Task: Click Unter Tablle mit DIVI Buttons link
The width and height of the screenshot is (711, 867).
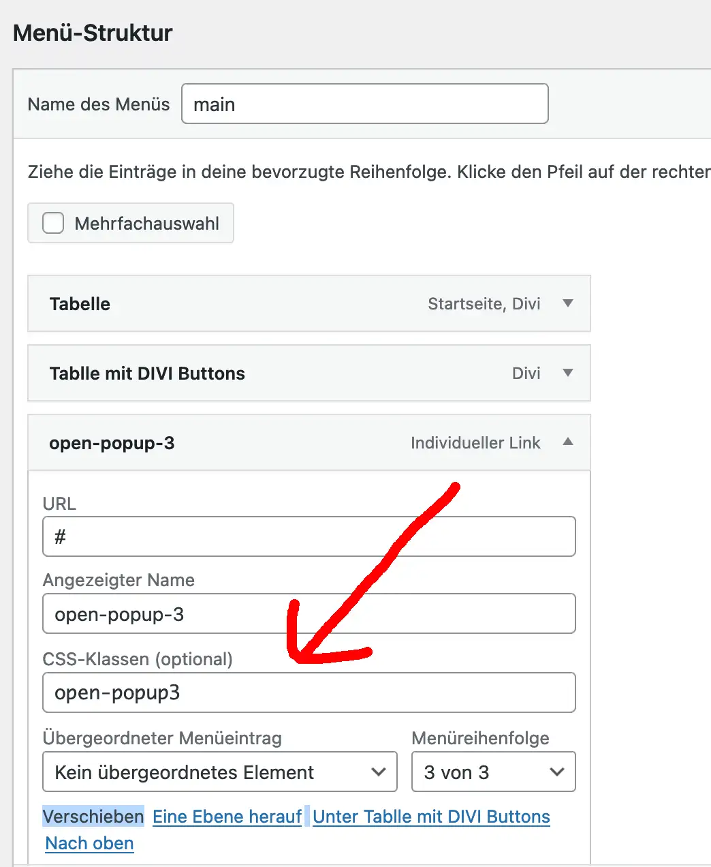Action: pyautogui.click(x=431, y=817)
